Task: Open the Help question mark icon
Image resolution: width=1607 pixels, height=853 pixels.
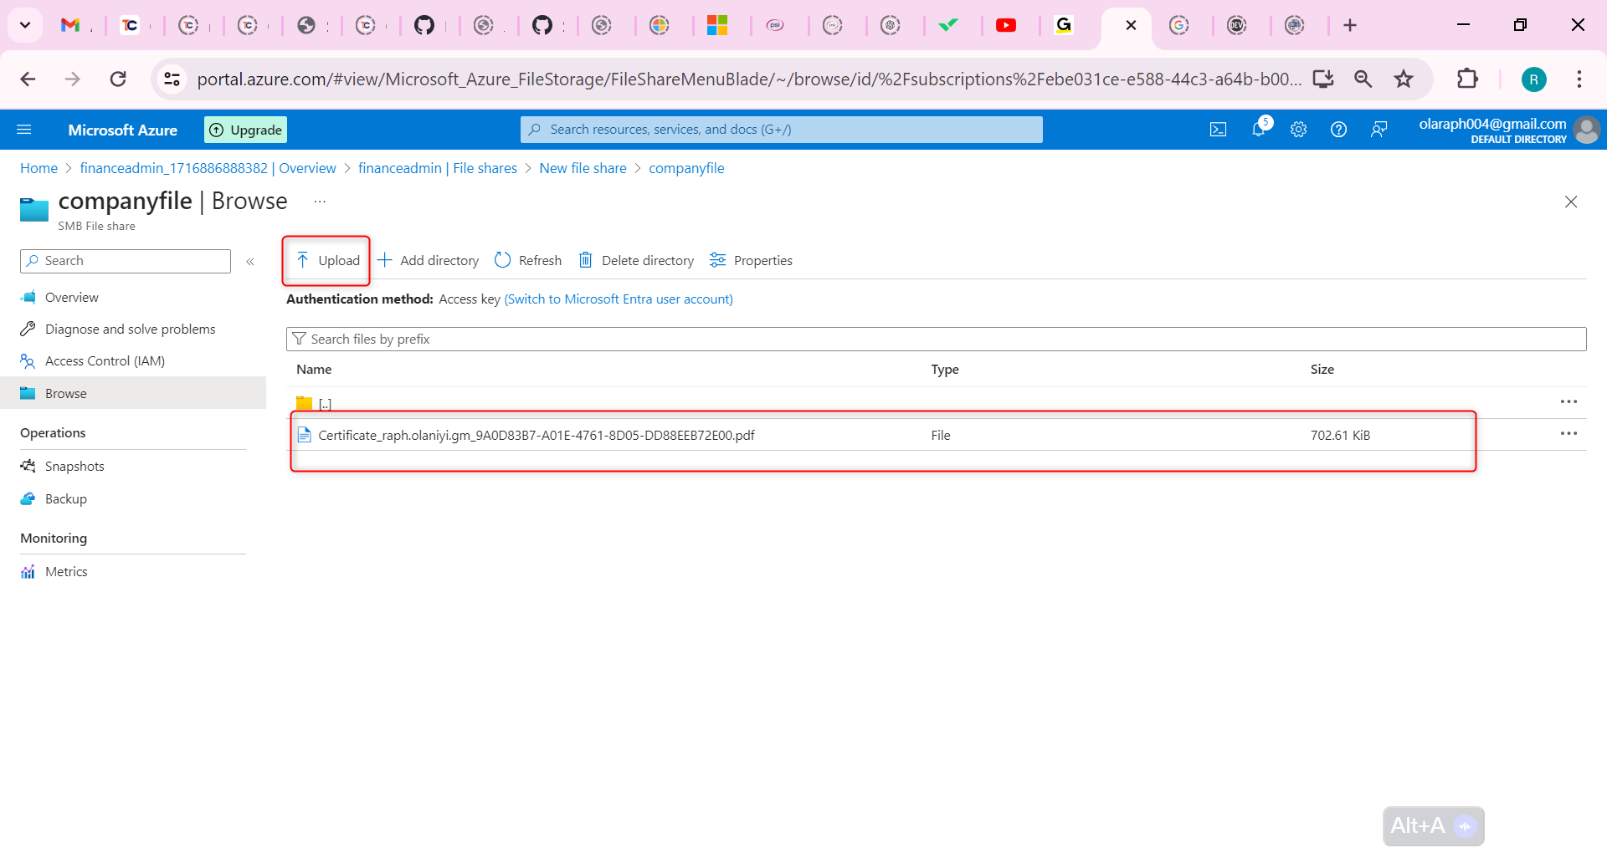Action: [1338, 129]
